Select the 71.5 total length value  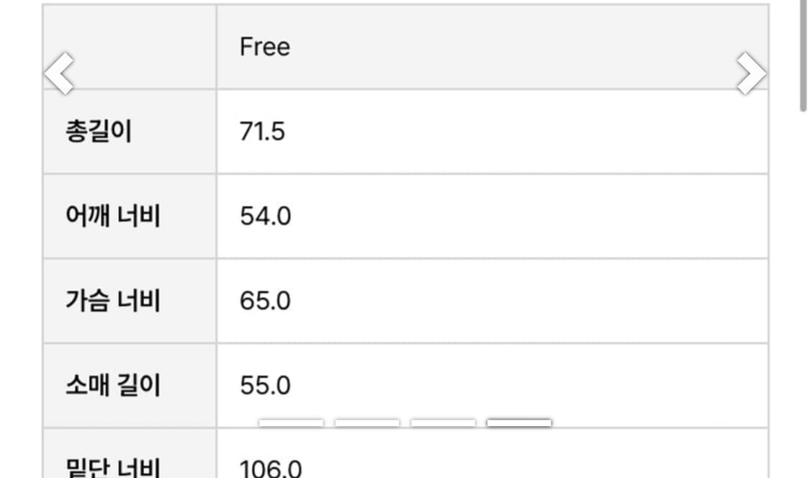pos(262,132)
